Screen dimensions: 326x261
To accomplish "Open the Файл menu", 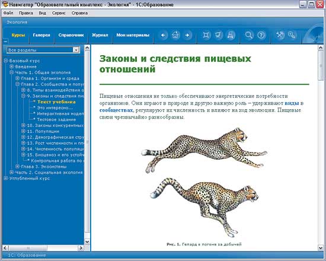I will pos(8,13).
